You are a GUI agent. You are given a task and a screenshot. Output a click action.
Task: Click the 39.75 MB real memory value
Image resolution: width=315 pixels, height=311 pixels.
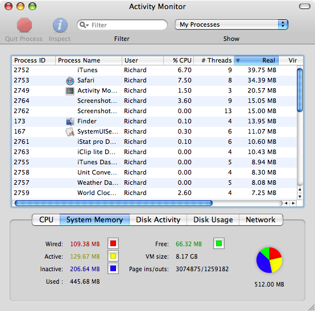[x=262, y=70]
